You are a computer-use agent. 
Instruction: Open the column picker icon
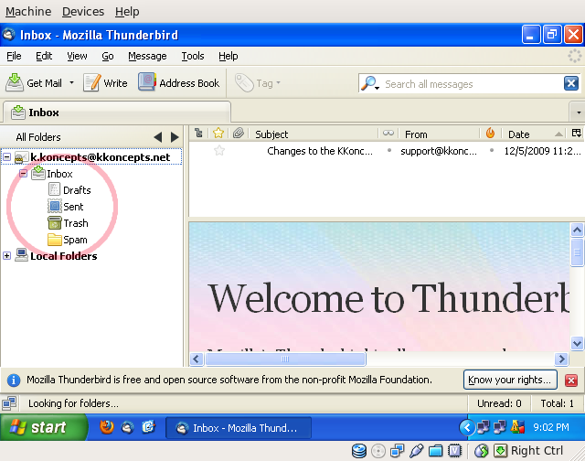(x=577, y=134)
